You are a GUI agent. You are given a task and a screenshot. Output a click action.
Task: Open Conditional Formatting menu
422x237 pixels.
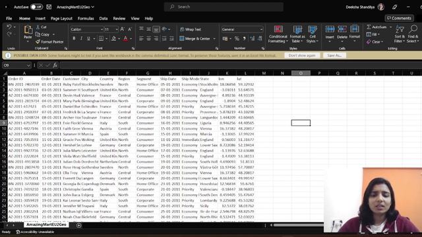click(278, 34)
